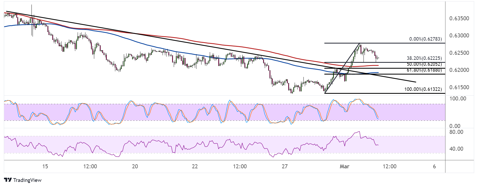
Task: Click the date label 20 on time axis
Action: [135, 166]
